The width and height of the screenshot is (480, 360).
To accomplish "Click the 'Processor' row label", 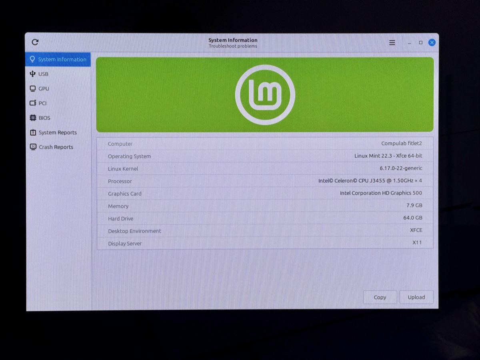I will point(120,181).
